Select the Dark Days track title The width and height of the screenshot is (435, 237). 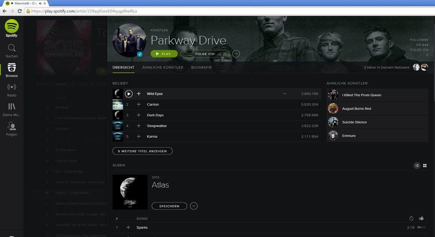[155, 115]
